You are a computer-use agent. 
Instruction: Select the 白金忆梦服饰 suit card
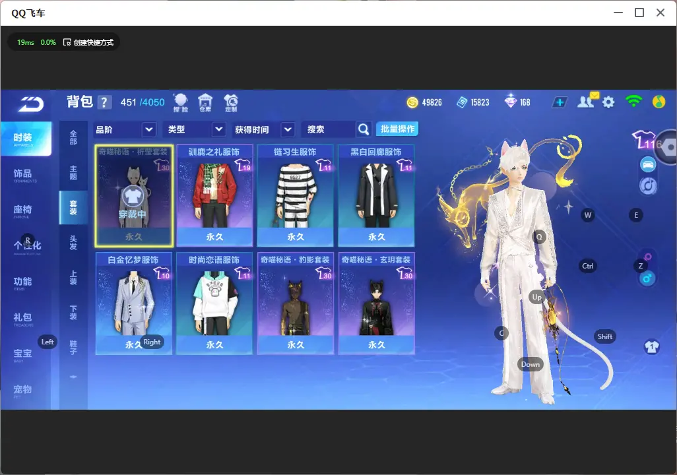pos(134,303)
